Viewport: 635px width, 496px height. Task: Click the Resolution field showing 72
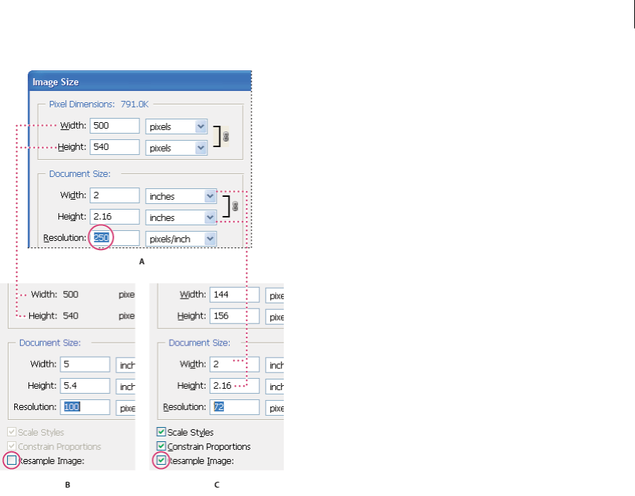[x=235, y=407]
